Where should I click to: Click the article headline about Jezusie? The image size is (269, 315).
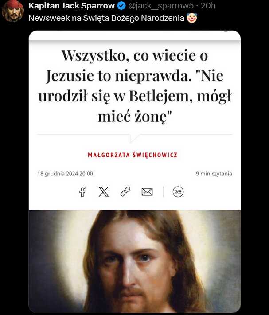(x=135, y=86)
